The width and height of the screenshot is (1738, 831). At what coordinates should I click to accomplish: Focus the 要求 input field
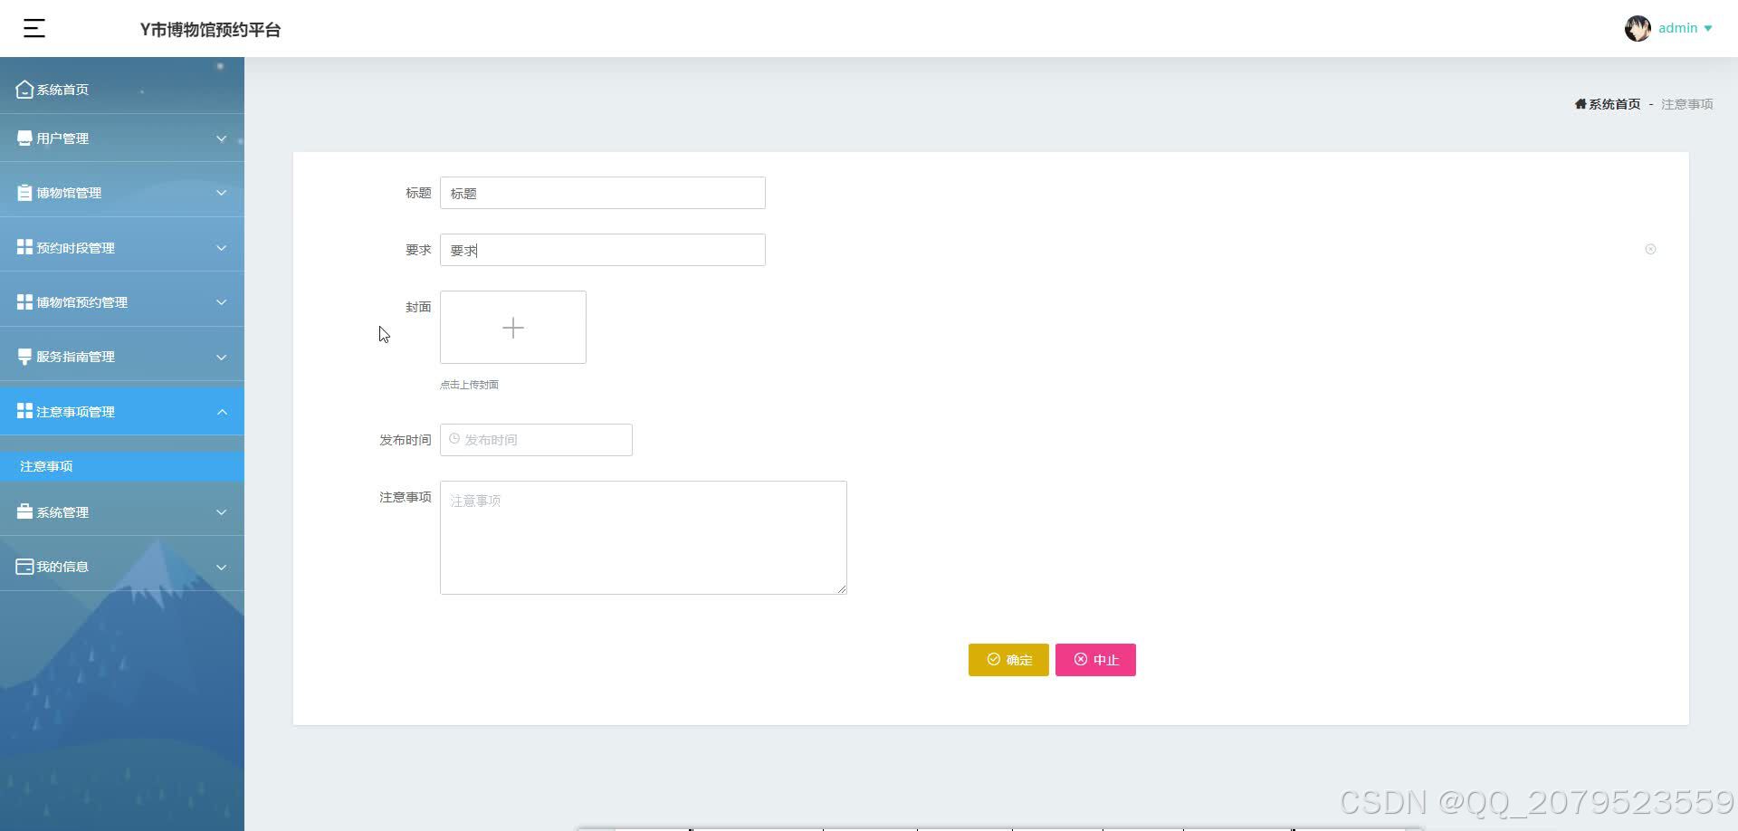603,250
